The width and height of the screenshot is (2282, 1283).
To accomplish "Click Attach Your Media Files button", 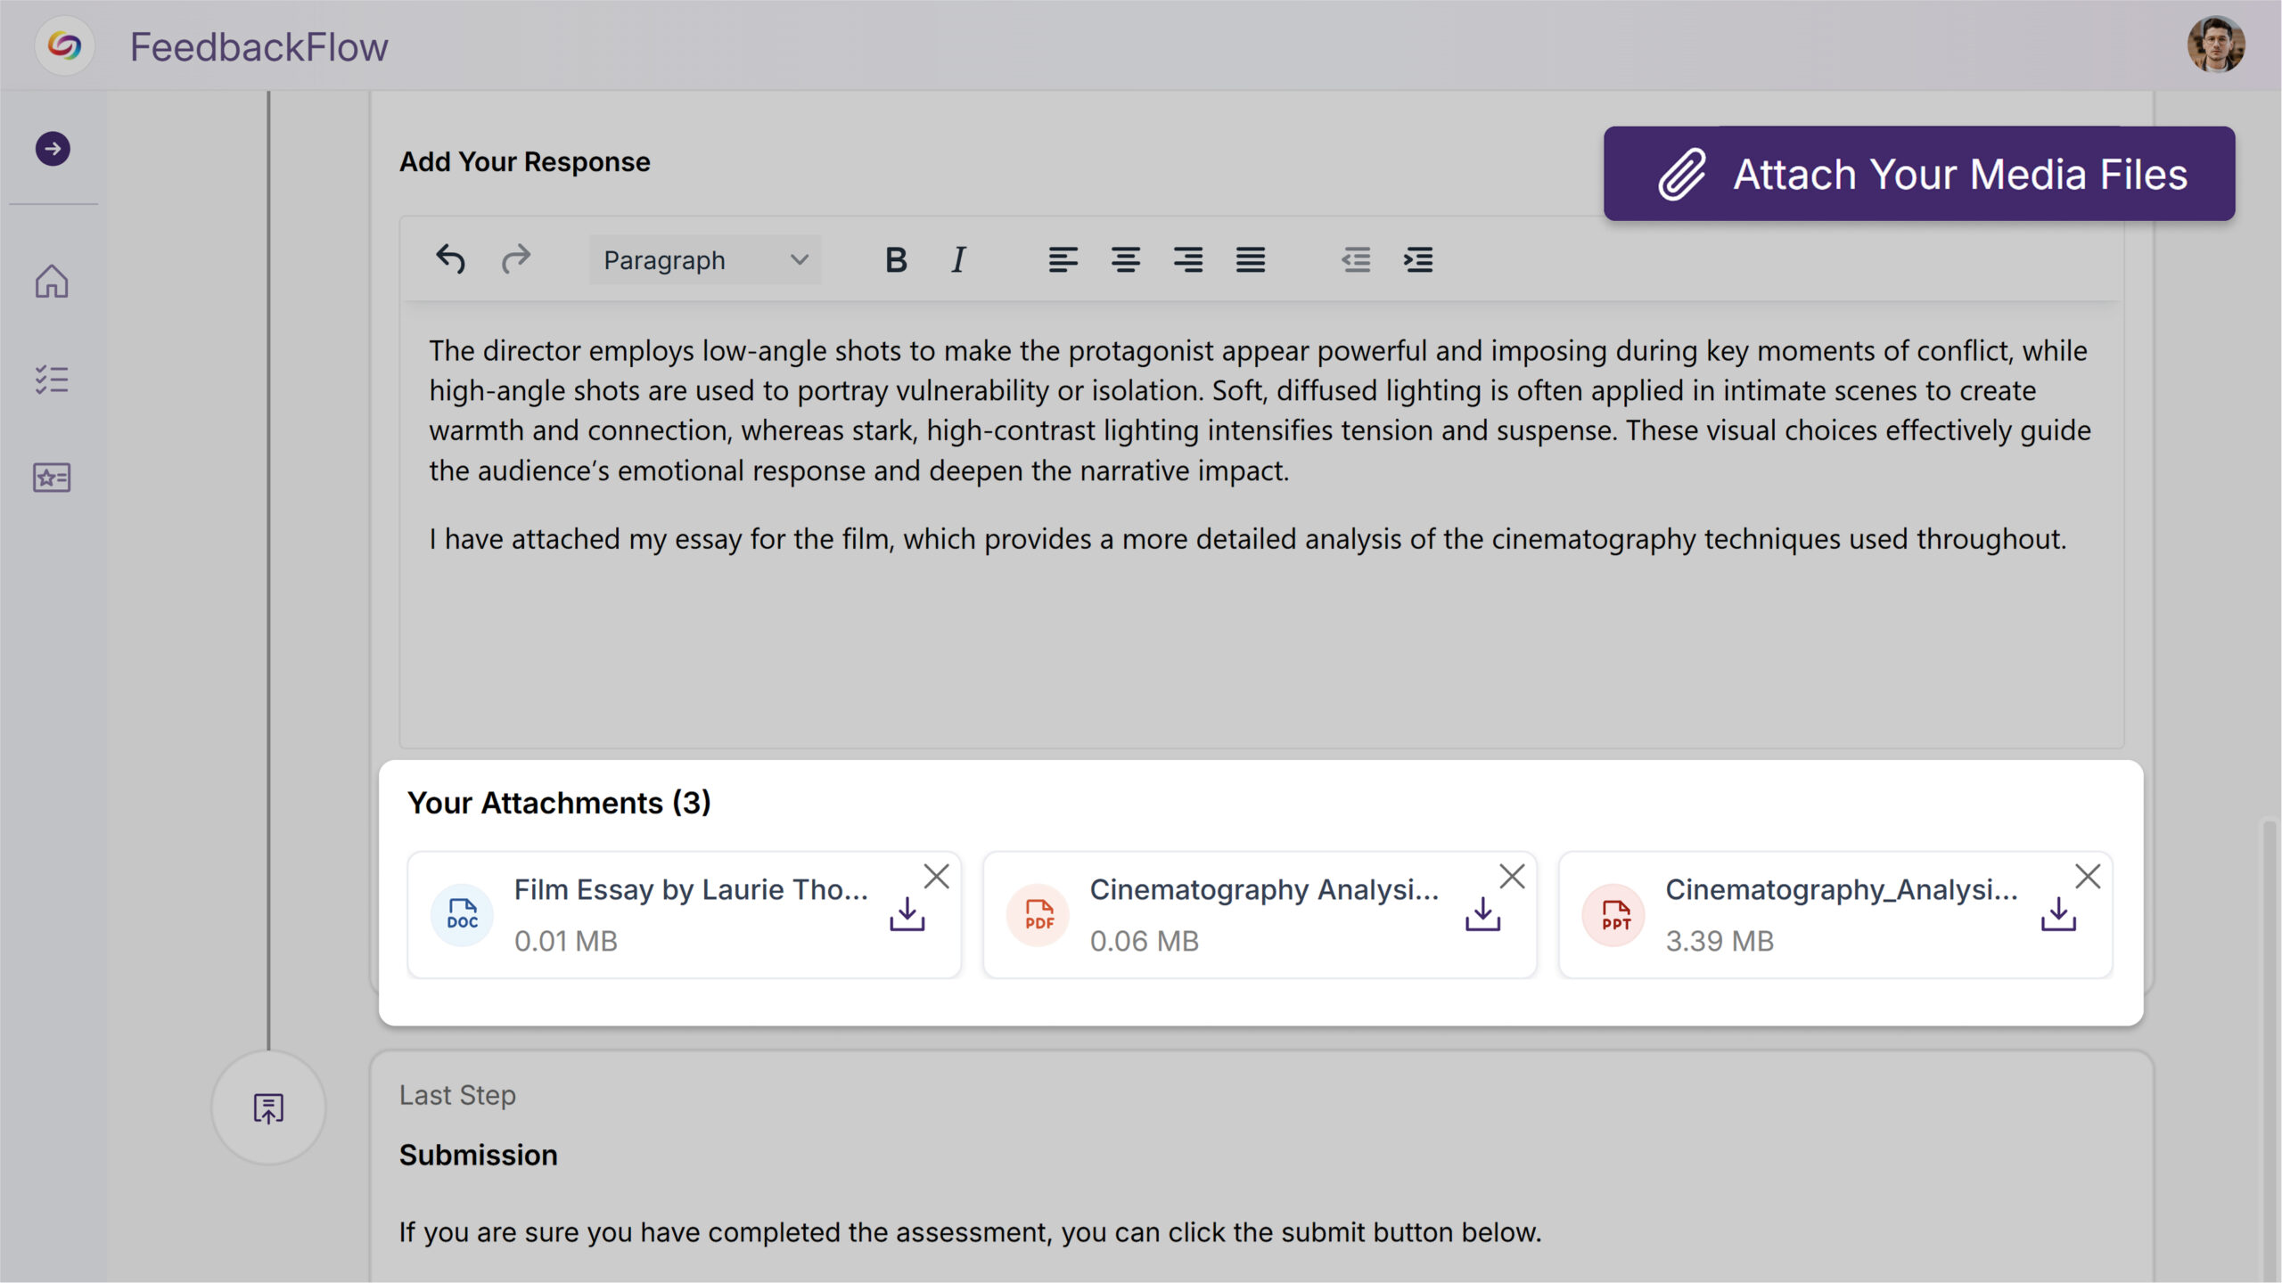I will (1918, 174).
